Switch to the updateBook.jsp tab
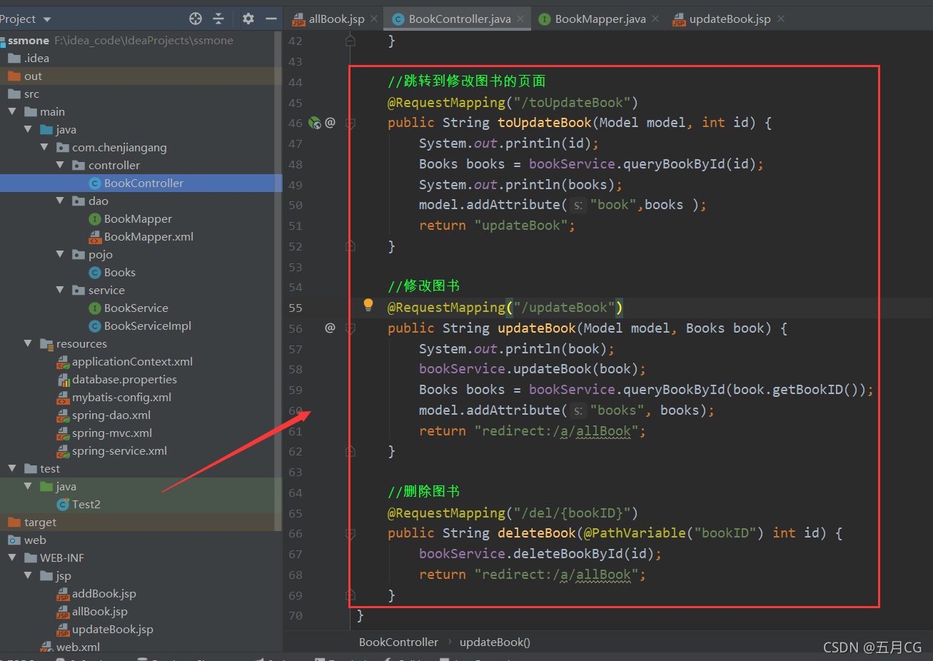Viewport: 933px width, 661px height. 730,19
